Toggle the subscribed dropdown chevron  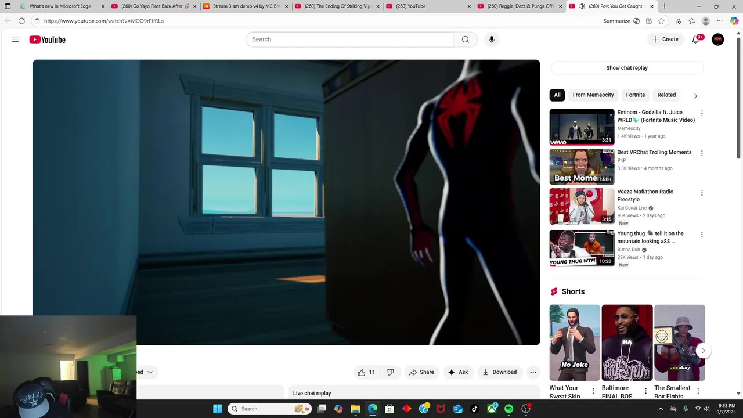coord(150,372)
